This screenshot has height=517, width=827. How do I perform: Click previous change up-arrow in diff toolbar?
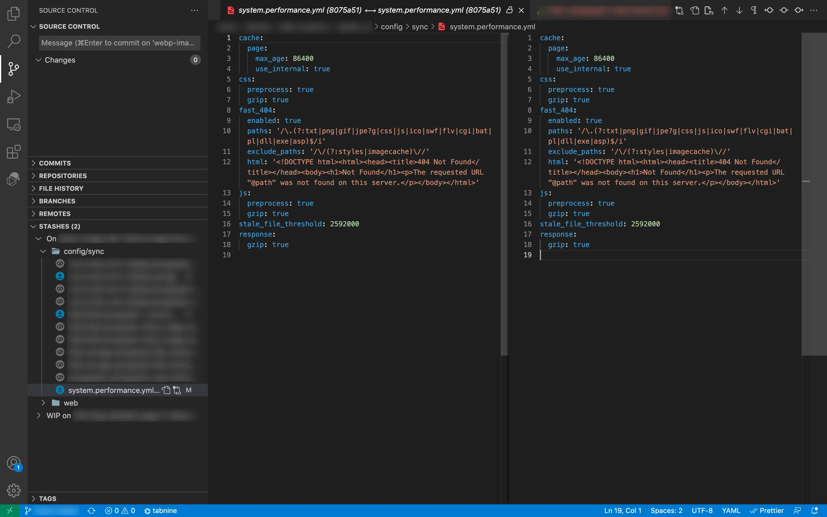724,10
